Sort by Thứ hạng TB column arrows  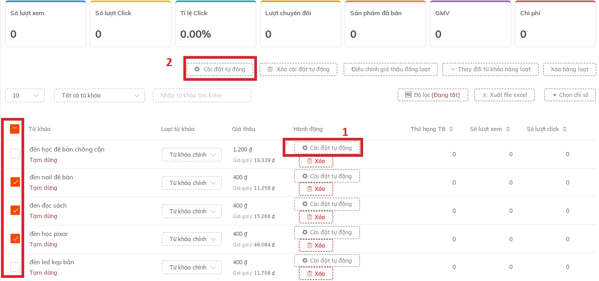point(451,129)
